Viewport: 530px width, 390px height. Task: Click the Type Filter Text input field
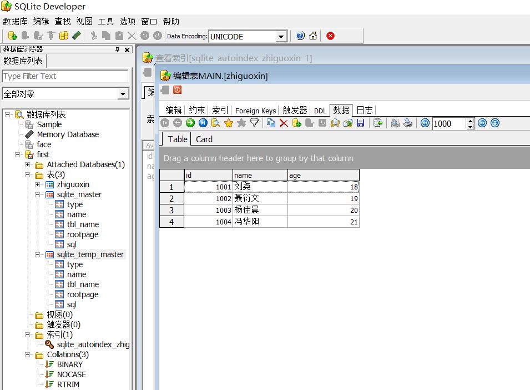pyautogui.click(x=65, y=76)
